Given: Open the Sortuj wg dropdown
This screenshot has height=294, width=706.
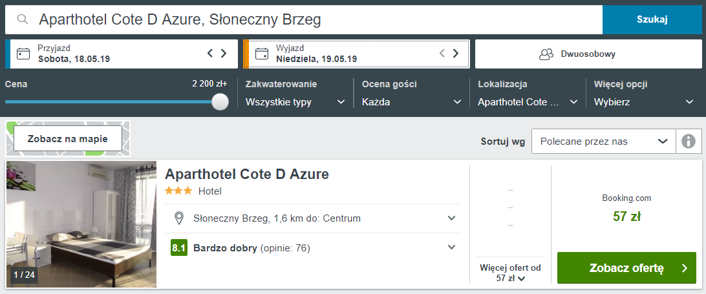Looking at the screenshot, I should pos(604,142).
